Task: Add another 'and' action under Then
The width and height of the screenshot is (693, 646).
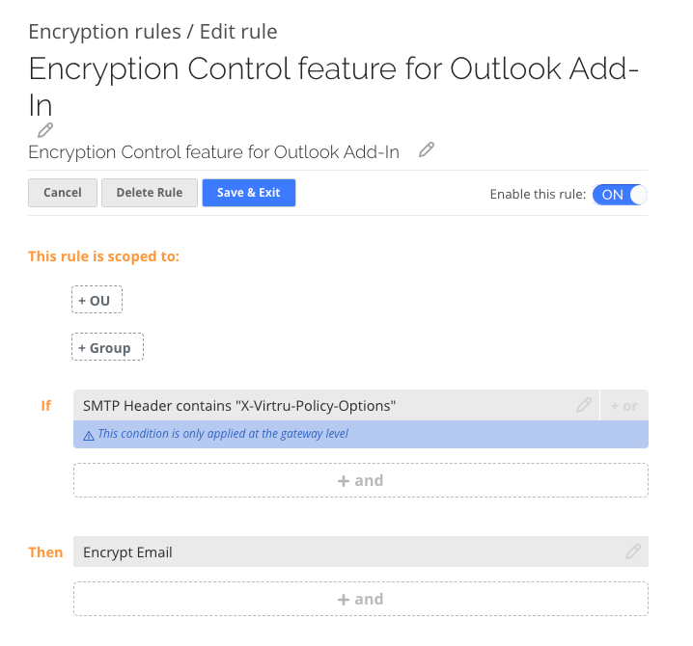Action: [x=361, y=599]
